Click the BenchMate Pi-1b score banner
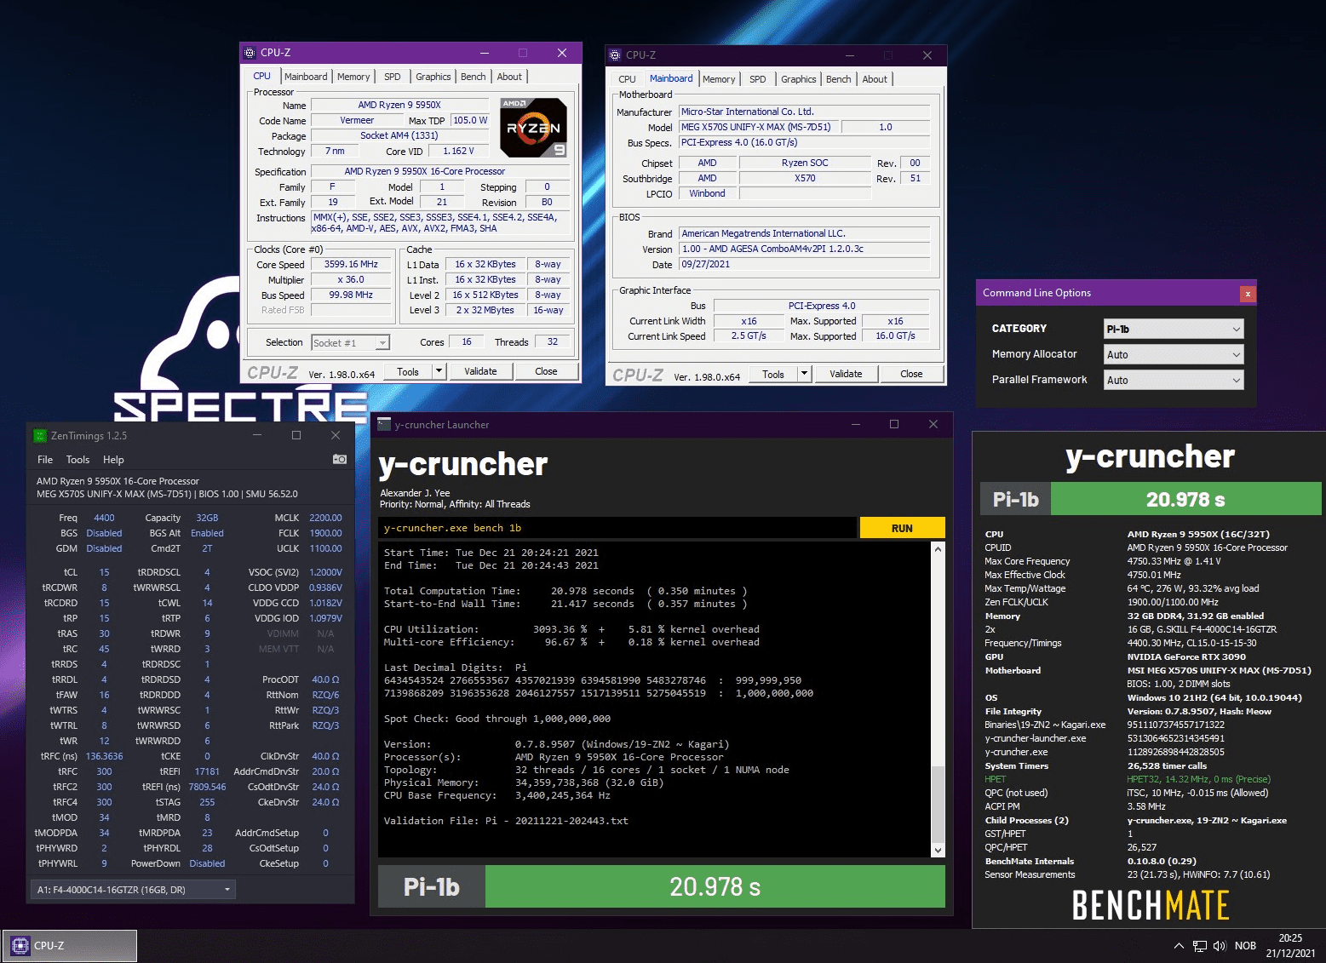 click(1150, 499)
